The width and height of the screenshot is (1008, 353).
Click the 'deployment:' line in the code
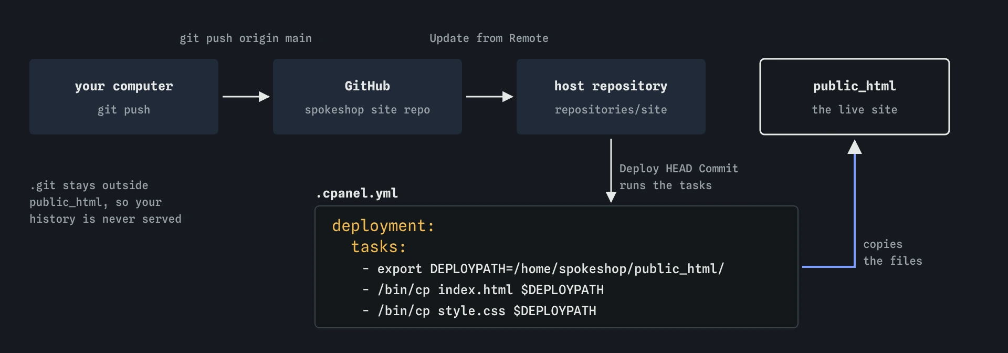pos(383,226)
